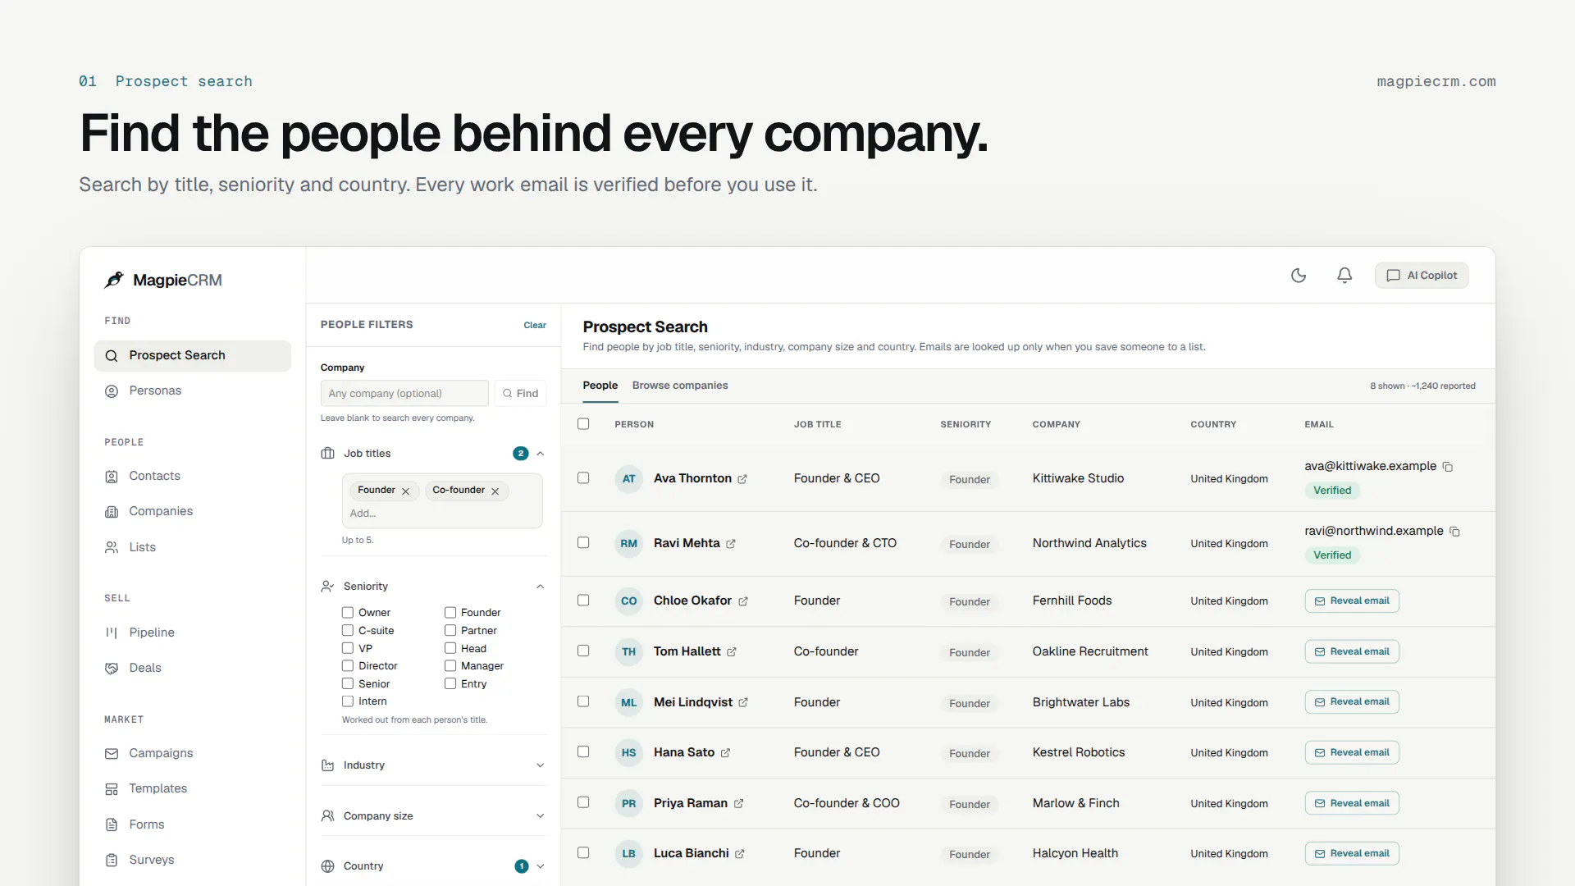This screenshot has width=1575, height=886.
Task: Open Contacts in sidebar
Action: point(193,477)
